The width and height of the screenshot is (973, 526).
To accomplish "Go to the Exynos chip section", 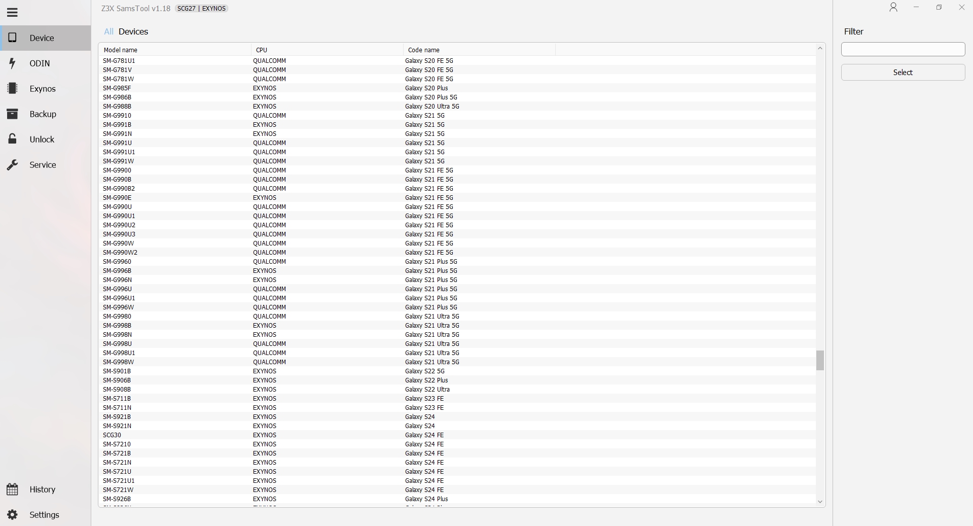I will [12, 89].
